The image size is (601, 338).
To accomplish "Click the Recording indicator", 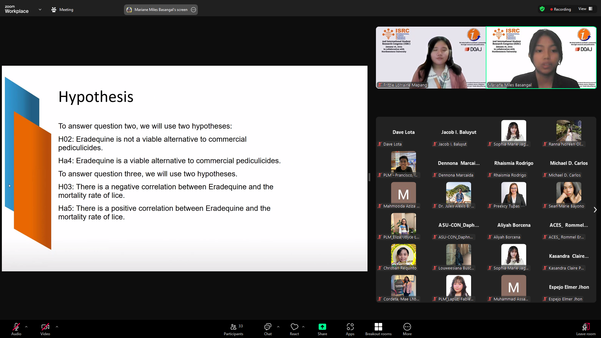I will pos(561,9).
